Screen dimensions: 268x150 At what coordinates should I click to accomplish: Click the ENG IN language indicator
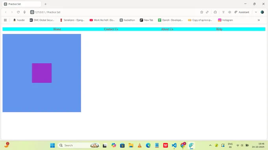[230, 145]
